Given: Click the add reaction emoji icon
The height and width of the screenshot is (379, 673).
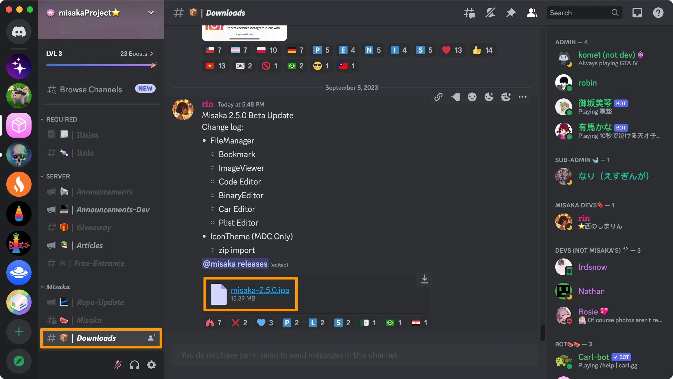Looking at the screenshot, I should [x=489, y=97].
